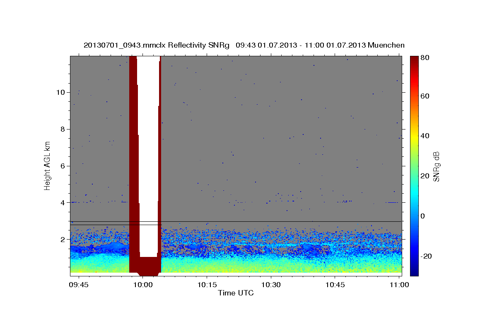This screenshot has width=497, height=331.
Task: Click the colorbar value 40
Action: click(x=425, y=136)
